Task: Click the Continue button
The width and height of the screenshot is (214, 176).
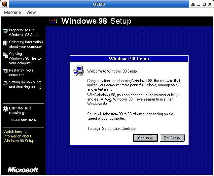Action: pyautogui.click(x=145, y=138)
